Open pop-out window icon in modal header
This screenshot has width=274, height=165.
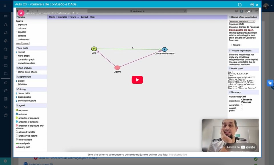tap(240, 5)
